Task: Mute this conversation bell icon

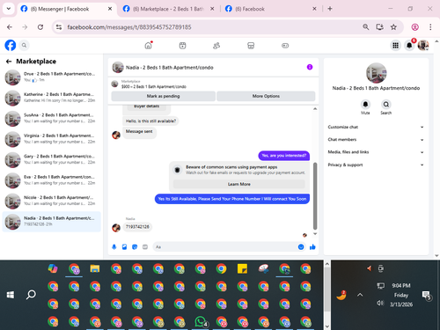Action: pyautogui.click(x=365, y=105)
